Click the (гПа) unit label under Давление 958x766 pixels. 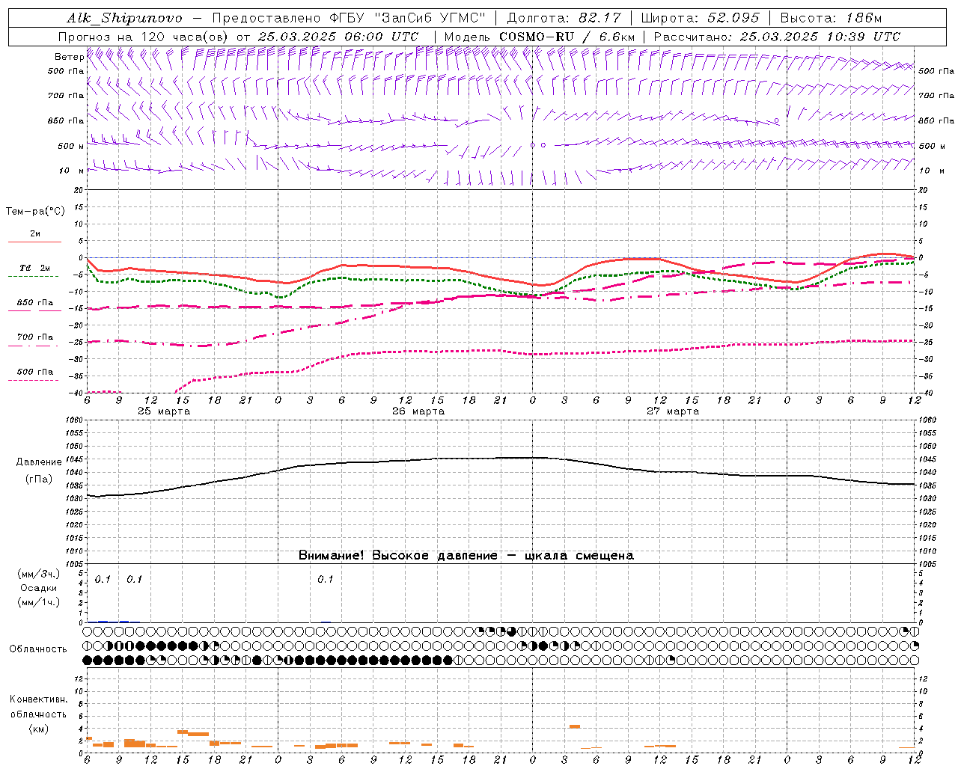coord(39,479)
